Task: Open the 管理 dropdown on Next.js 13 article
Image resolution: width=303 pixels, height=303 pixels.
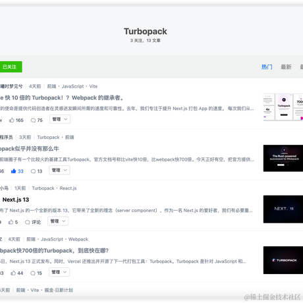Action: coord(58,221)
